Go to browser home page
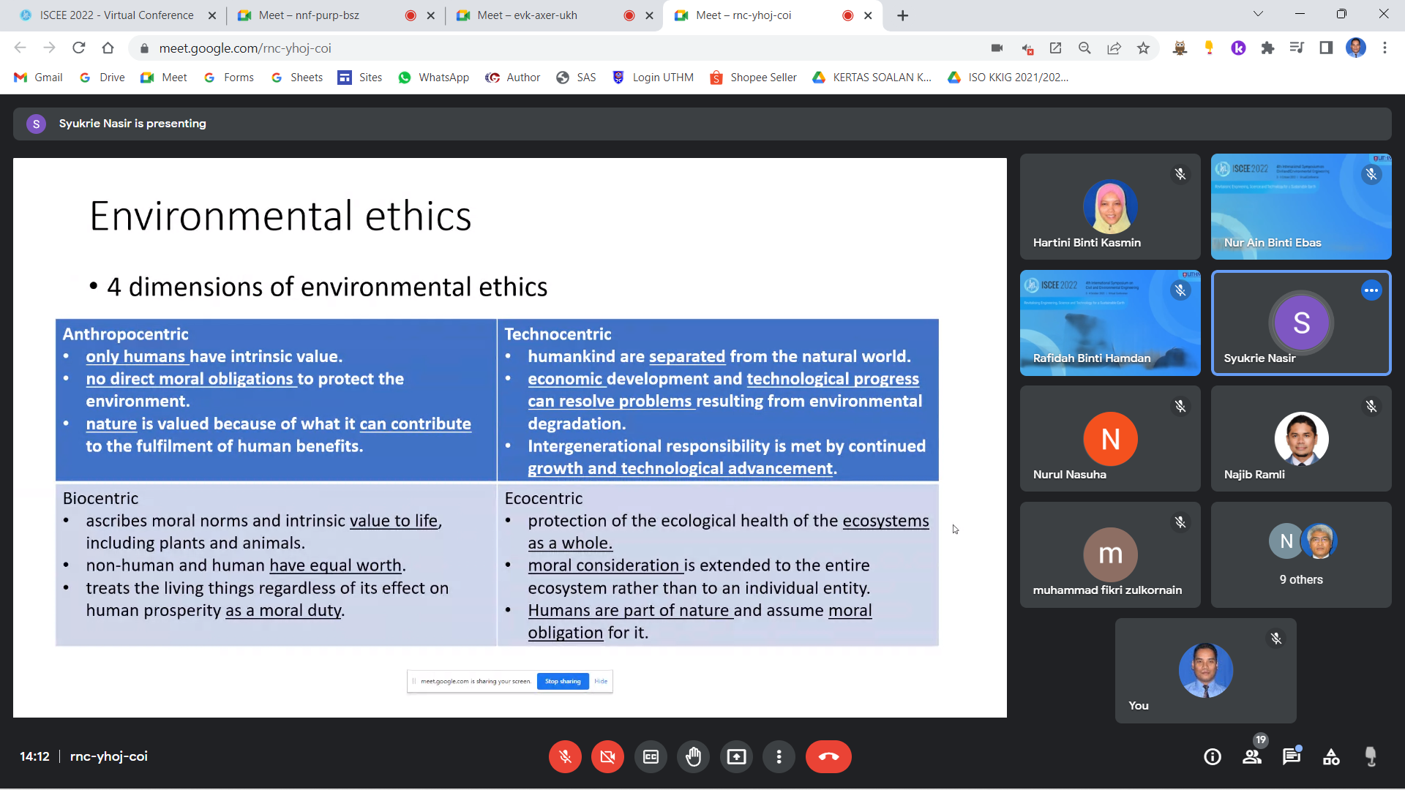The height and width of the screenshot is (790, 1405). click(x=108, y=48)
